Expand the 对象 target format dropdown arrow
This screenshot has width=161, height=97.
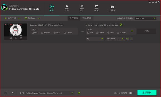132,31
